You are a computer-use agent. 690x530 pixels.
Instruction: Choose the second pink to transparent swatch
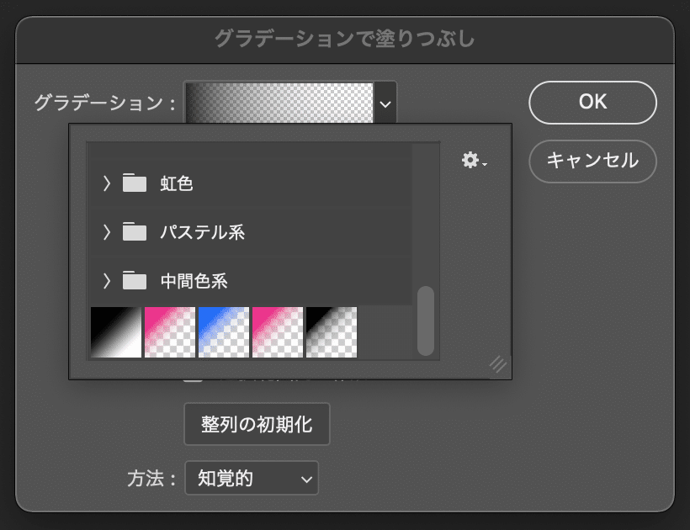[278, 332]
